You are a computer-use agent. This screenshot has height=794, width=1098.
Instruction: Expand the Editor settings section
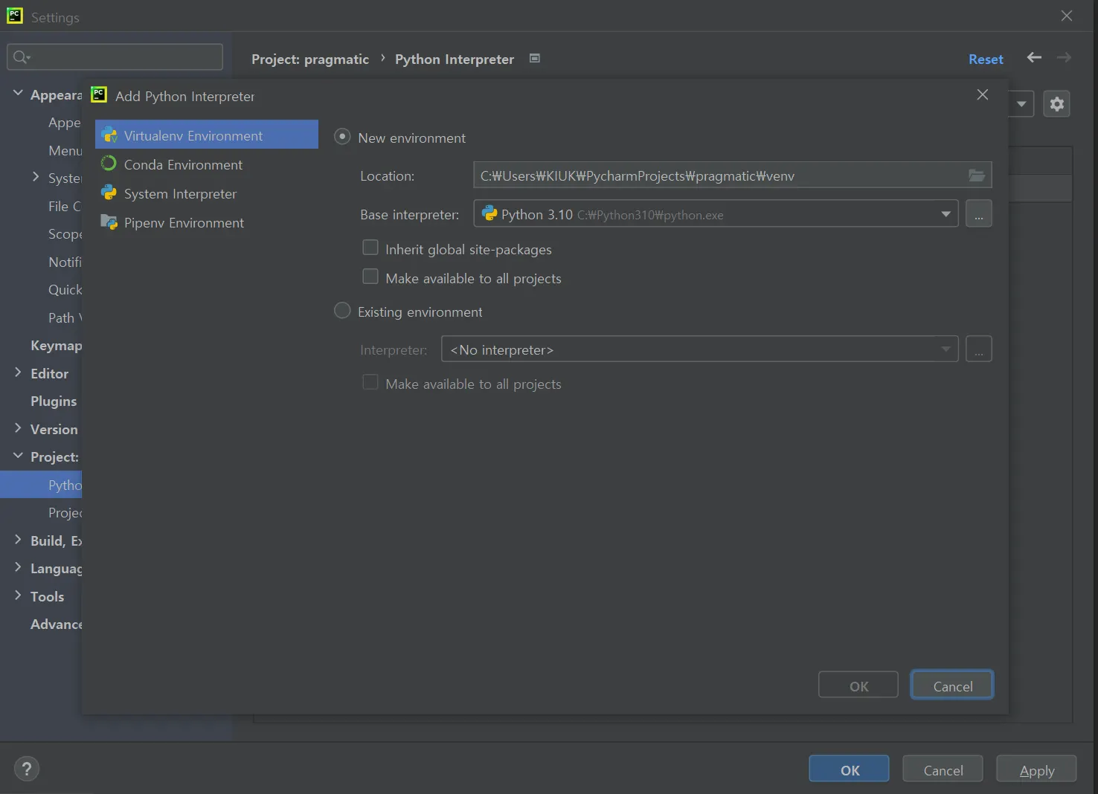pyautogui.click(x=18, y=372)
